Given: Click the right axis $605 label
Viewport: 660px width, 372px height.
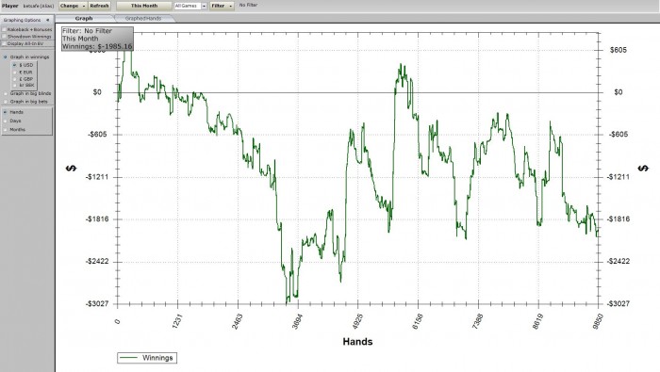Looking at the screenshot, I should (619, 50).
